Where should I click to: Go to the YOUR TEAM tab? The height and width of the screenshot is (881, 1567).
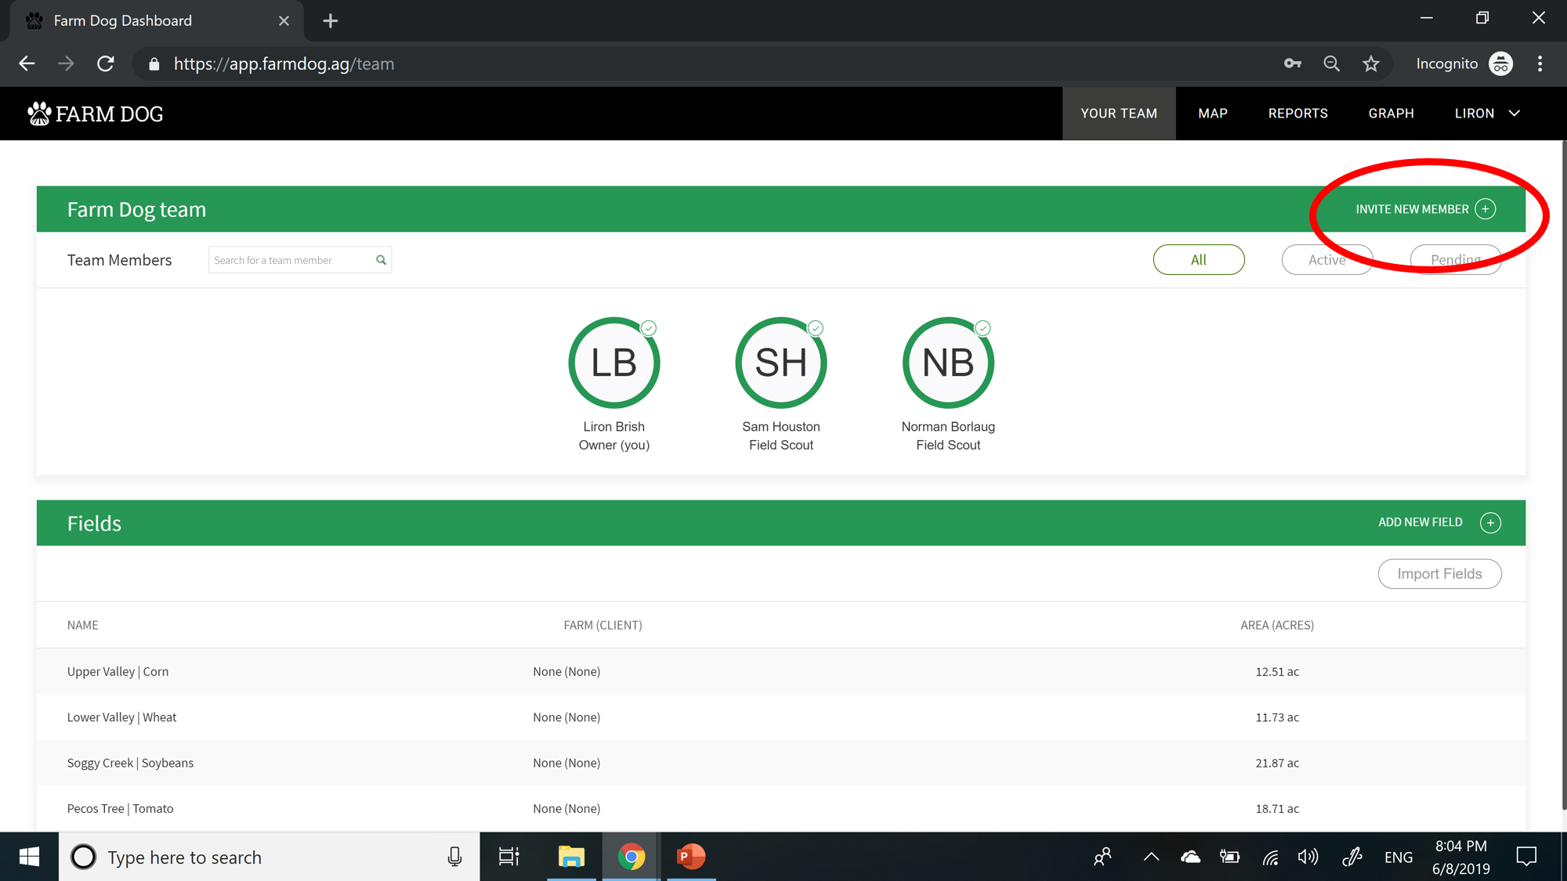(1119, 114)
